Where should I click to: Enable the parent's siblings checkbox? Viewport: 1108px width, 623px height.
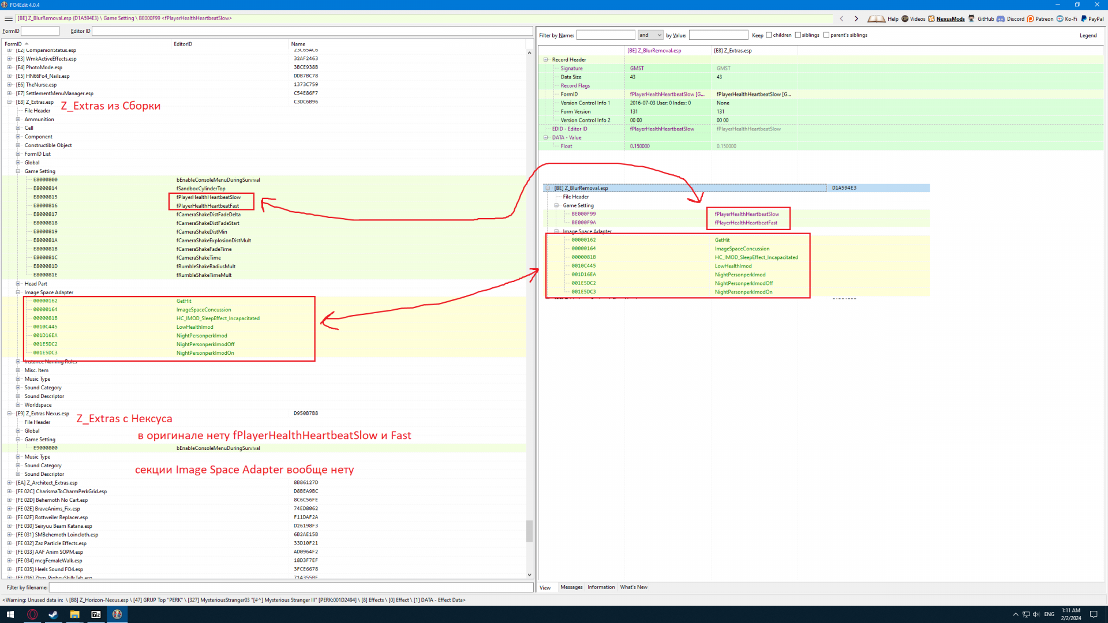click(x=826, y=35)
